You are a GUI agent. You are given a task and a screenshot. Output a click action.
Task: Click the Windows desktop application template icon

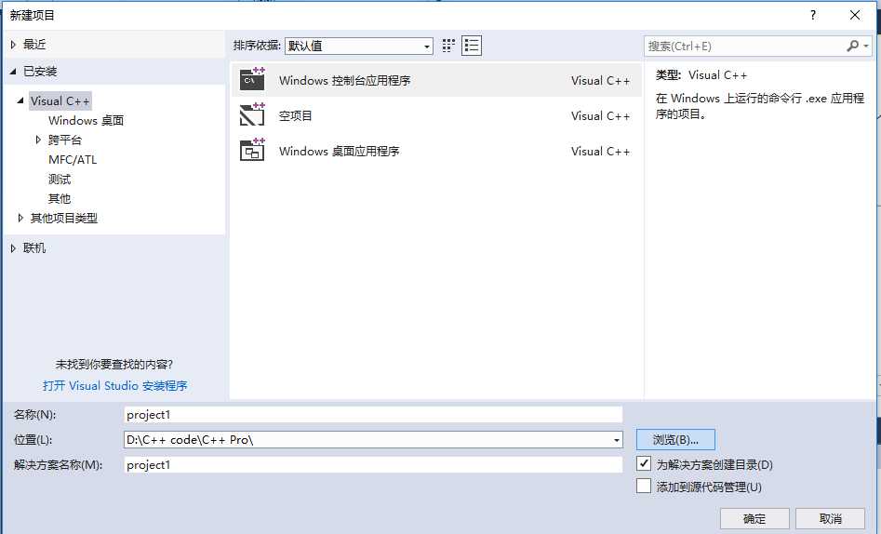pyautogui.click(x=252, y=151)
